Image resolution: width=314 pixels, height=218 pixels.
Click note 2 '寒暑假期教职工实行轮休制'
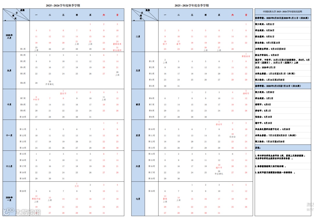[x=270, y=166]
